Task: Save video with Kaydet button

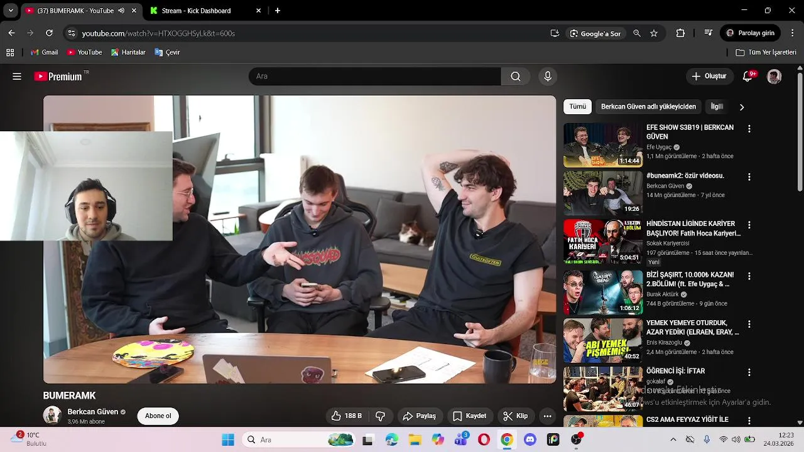Action: pyautogui.click(x=469, y=416)
